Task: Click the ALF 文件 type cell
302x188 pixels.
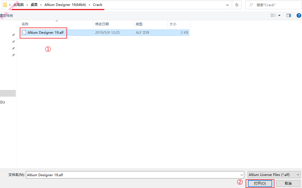Action: point(143,32)
